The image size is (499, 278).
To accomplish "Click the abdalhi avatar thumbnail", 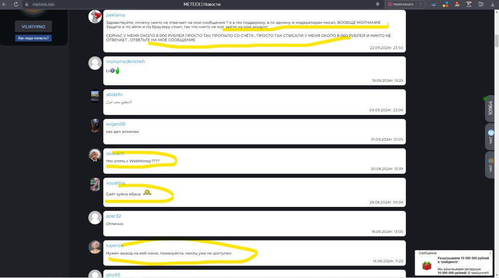I will coord(95,96).
